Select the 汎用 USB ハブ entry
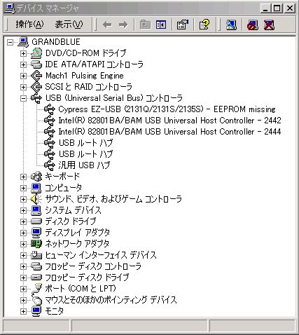This screenshot has height=335, width=299. 84,165
